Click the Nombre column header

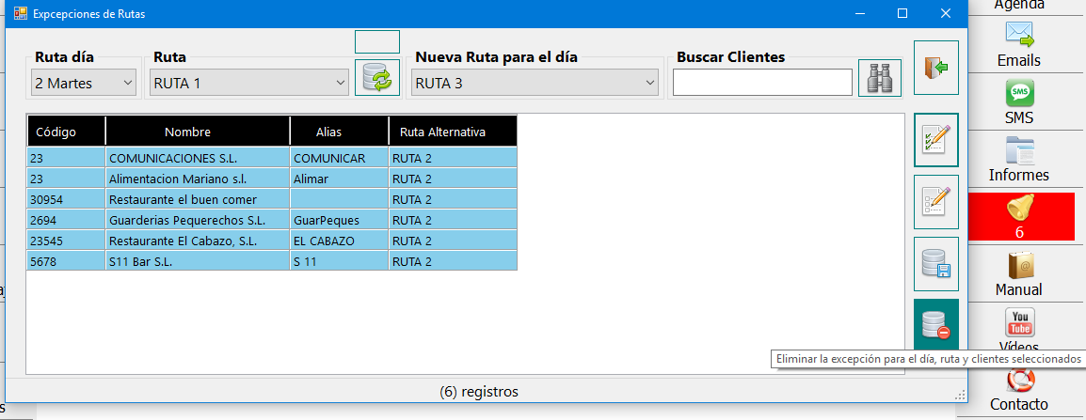click(198, 132)
